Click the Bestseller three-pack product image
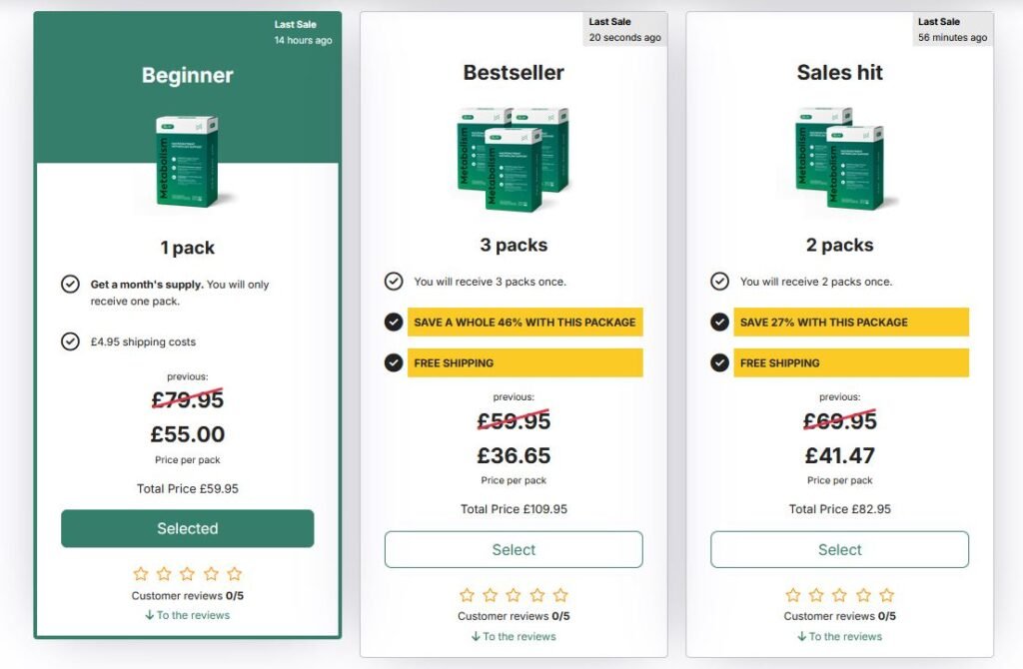 pyautogui.click(x=513, y=158)
